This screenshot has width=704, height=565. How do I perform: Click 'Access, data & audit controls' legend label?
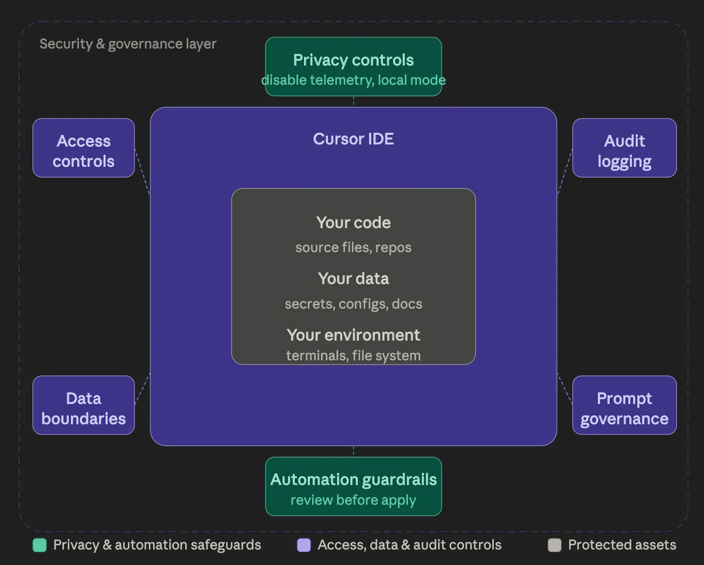(x=410, y=545)
